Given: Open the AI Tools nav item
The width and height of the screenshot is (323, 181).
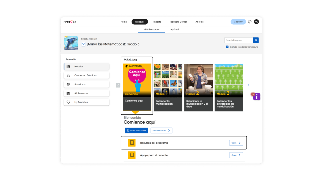Looking at the screenshot, I should pyautogui.click(x=199, y=22).
